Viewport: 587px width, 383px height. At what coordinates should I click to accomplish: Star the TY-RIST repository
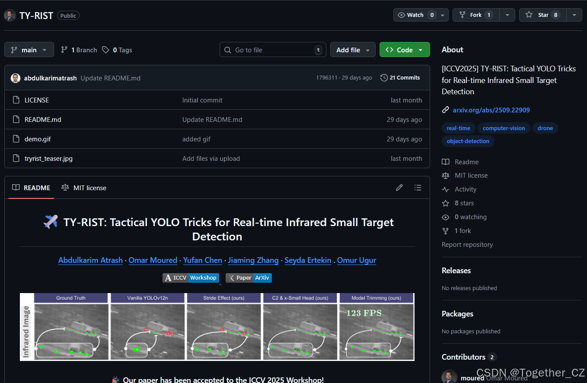[542, 15]
